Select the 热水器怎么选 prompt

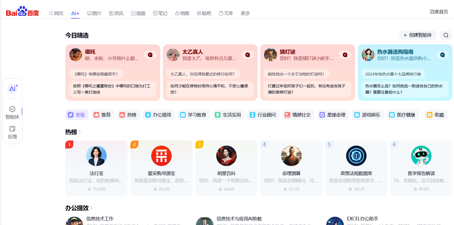405,89
